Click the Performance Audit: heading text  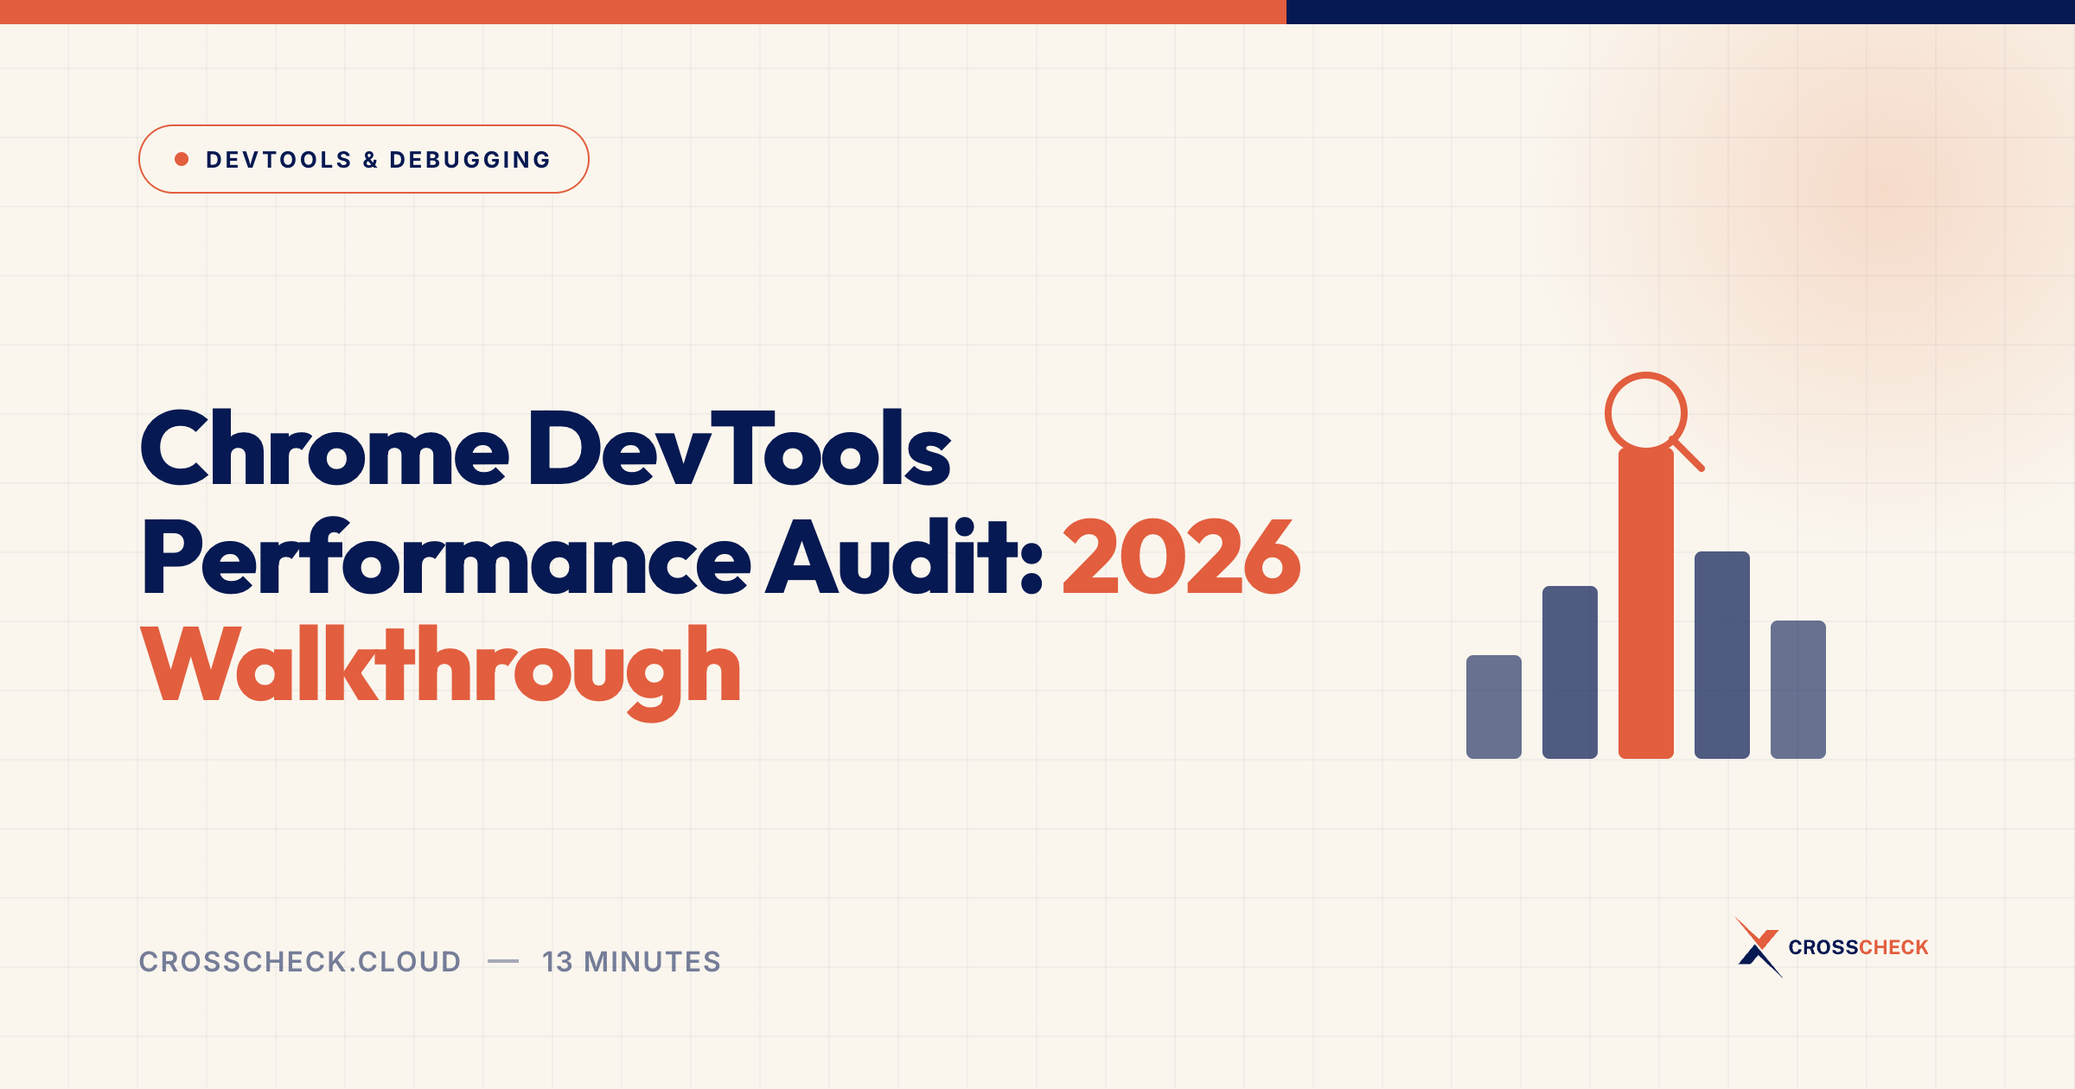(592, 557)
